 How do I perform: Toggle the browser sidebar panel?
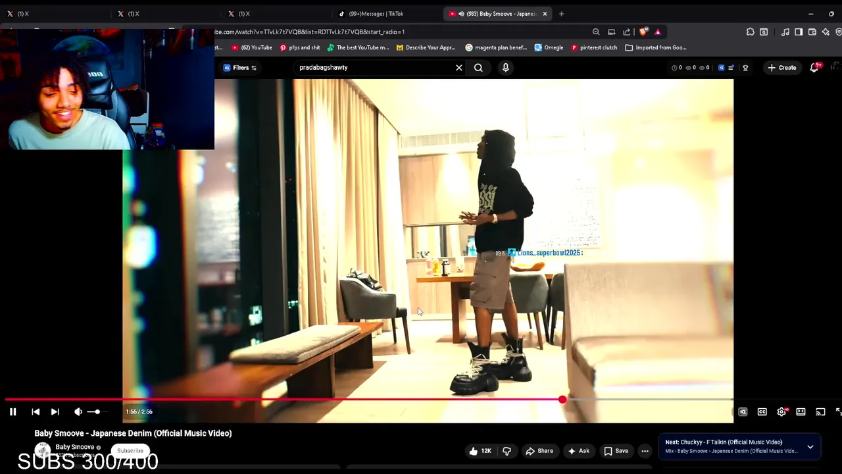(799, 32)
